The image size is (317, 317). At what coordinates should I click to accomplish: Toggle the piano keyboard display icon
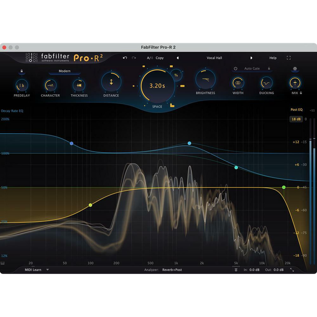pyautogui.click(x=3, y=263)
